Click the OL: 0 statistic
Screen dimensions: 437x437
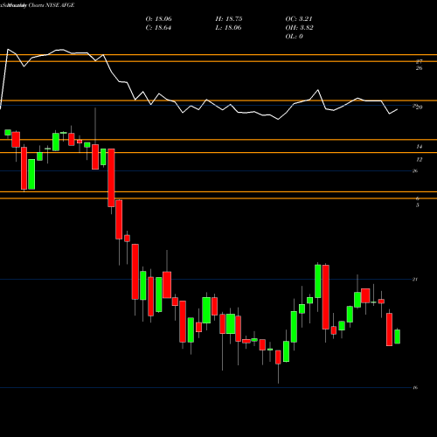[x=294, y=37]
